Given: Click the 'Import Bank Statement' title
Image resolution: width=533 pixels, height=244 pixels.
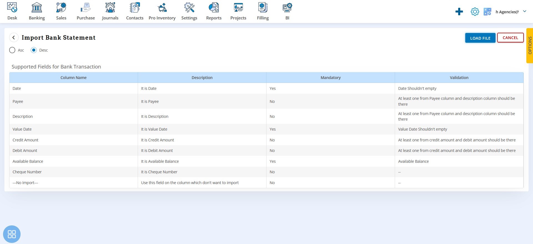Looking at the screenshot, I should [59, 37].
